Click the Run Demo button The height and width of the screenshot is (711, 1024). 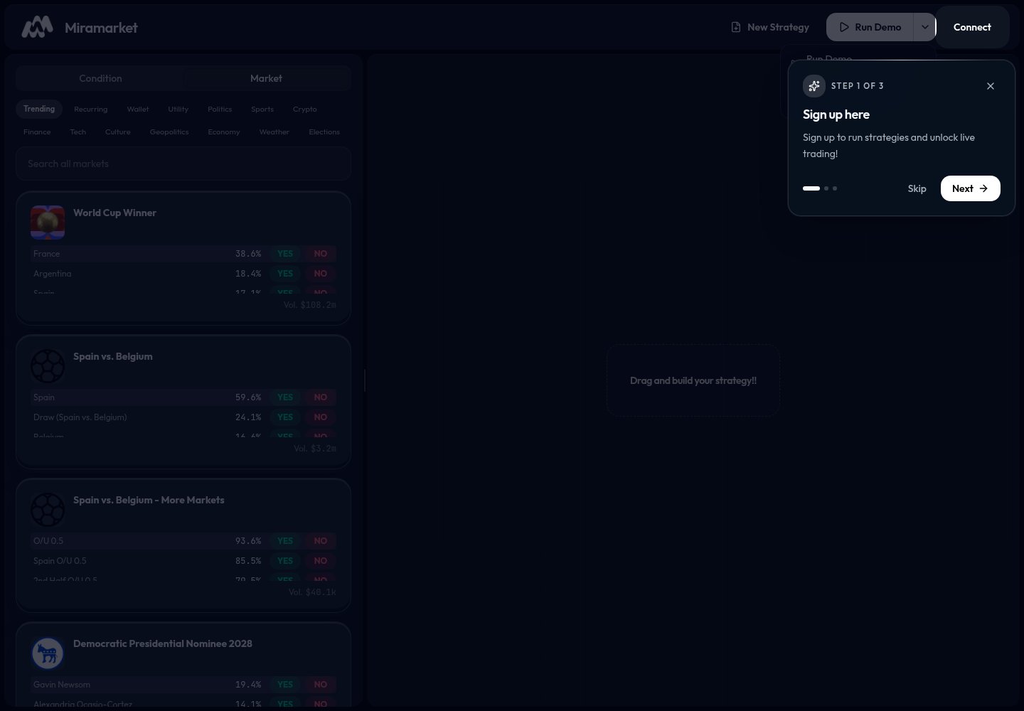[870, 27]
